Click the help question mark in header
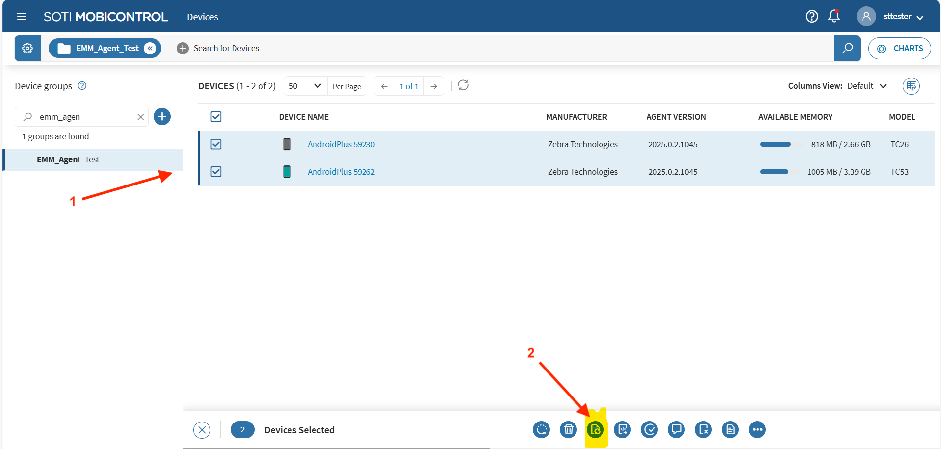The image size is (941, 449). pyautogui.click(x=811, y=17)
